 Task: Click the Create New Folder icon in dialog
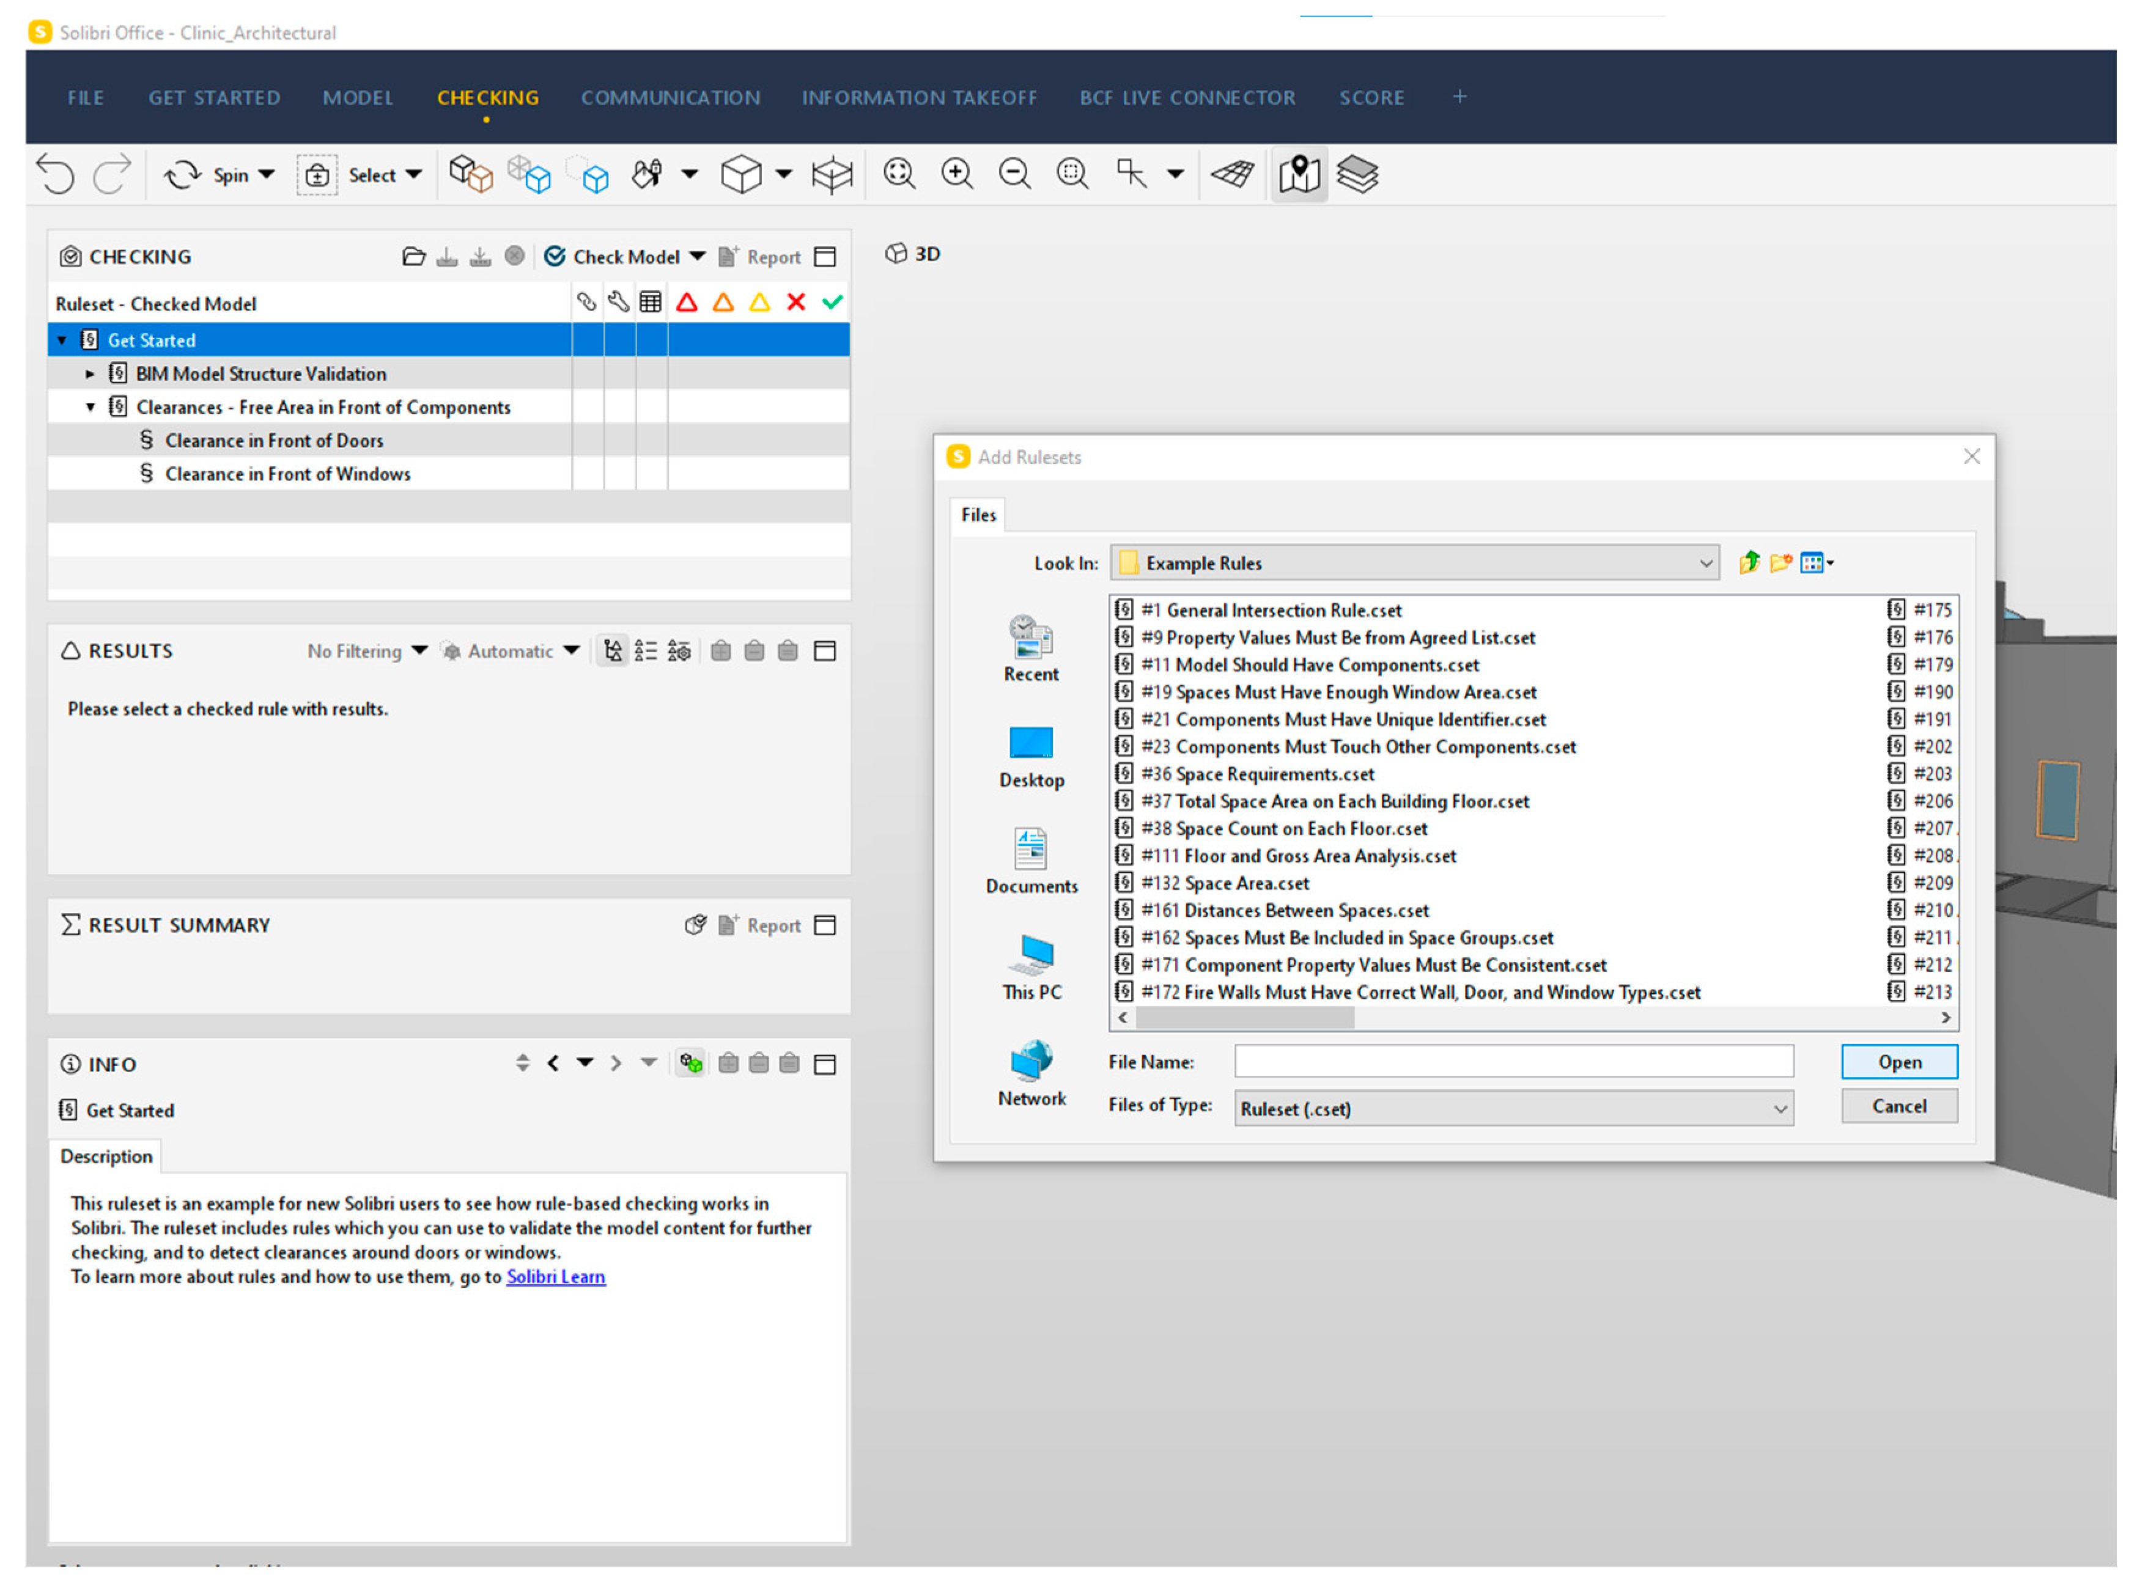[1780, 564]
